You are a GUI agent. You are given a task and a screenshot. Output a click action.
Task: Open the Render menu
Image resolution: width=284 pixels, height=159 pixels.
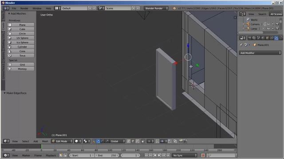click(24, 8)
